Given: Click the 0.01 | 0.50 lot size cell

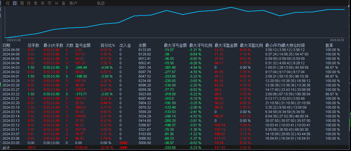Looking at the screenshot, I should point(52,134).
